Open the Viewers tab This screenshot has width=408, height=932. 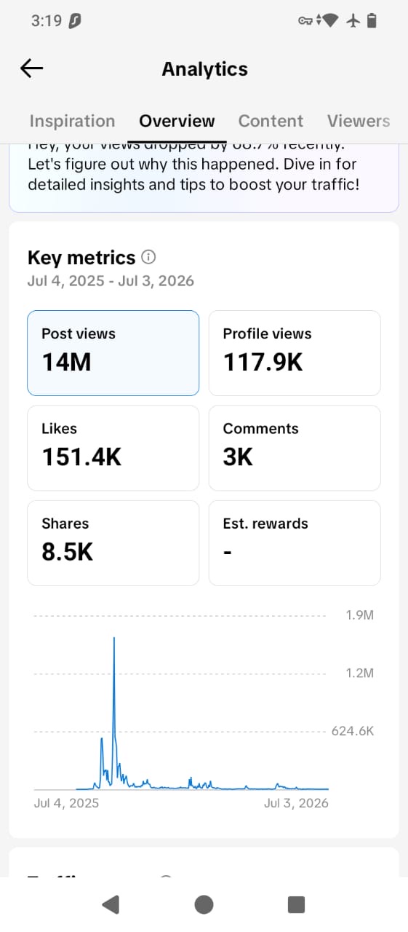(359, 121)
